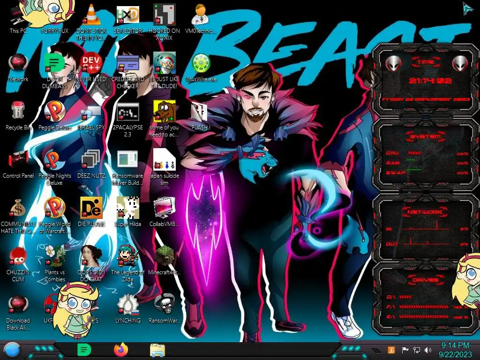The height and width of the screenshot is (360, 480).
Task: Click the F:\ drive row in Drives widget
Action: click(x=427, y=307)
